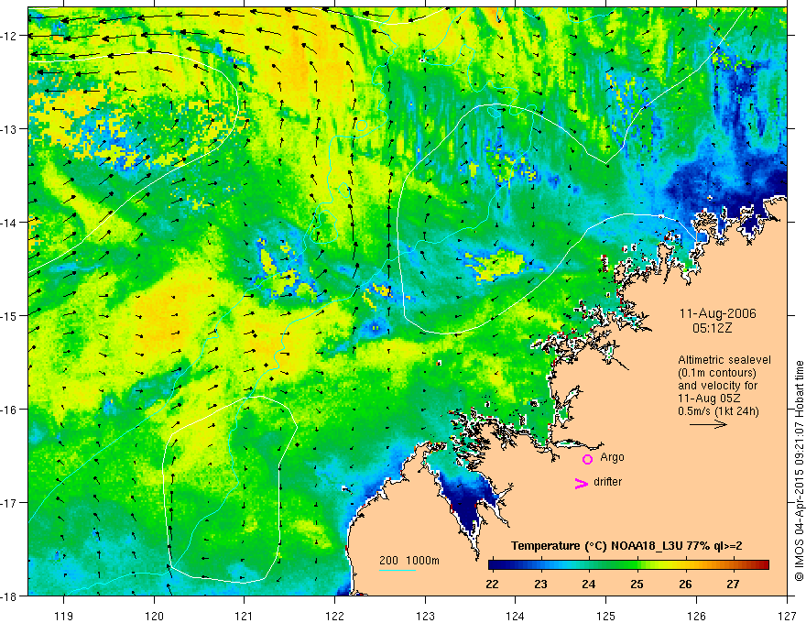Click the longitude axis label '123'
Image resolution: width=806 pixels, height=623 pixels.
(425, 616)
